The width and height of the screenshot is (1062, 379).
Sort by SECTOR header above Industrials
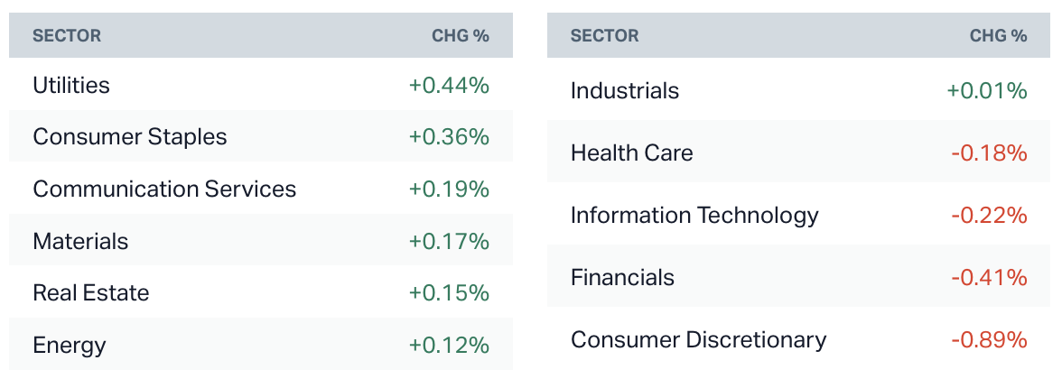pos(605,36)
